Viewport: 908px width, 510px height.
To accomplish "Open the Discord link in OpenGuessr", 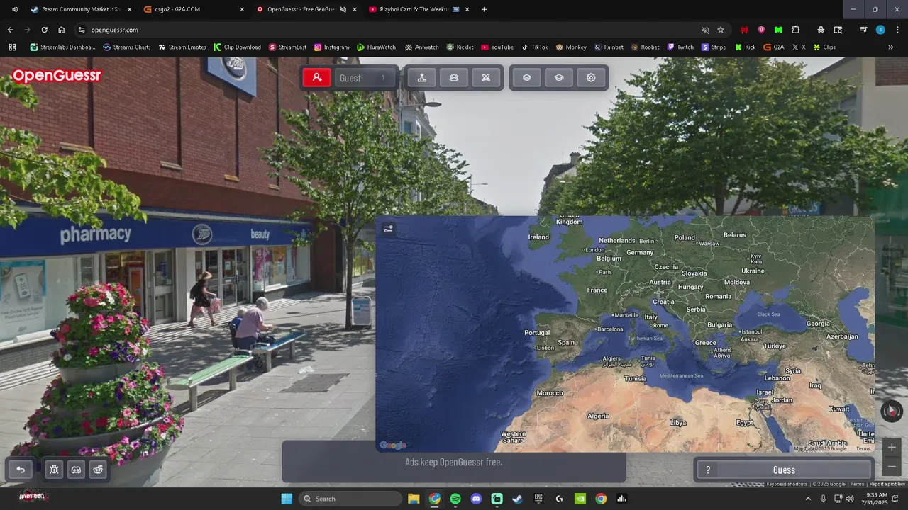I will pyautogui.click(x=76, y=469).
